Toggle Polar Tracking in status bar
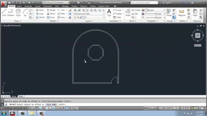Screen dimensions: 207x116 [43, 108]
